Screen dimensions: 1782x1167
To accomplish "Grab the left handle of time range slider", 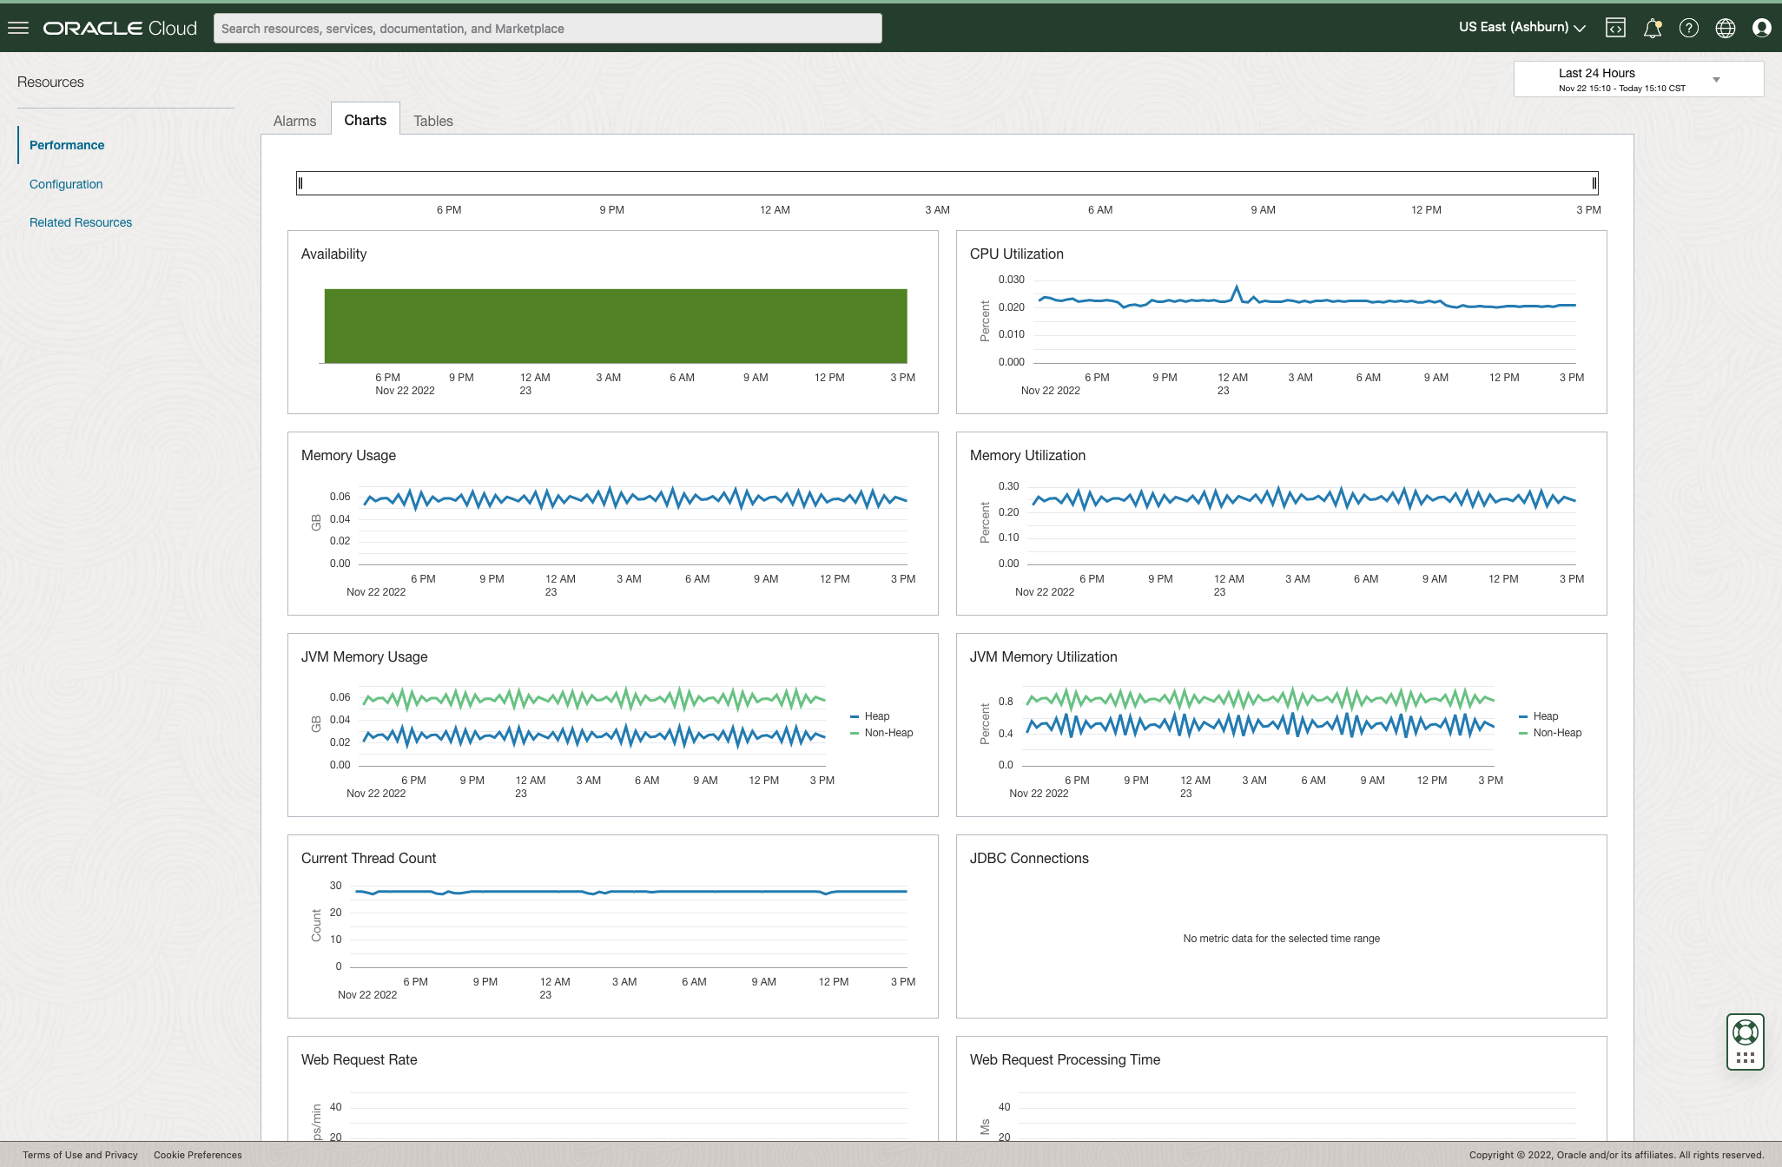I will point(300,183).
